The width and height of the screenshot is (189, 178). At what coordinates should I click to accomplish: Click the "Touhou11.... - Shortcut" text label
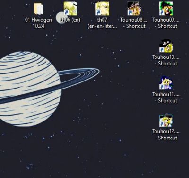point(166,97)
